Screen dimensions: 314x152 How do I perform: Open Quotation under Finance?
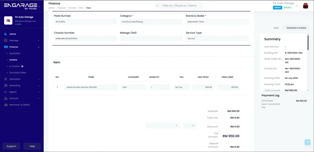(x=15, y=54)
